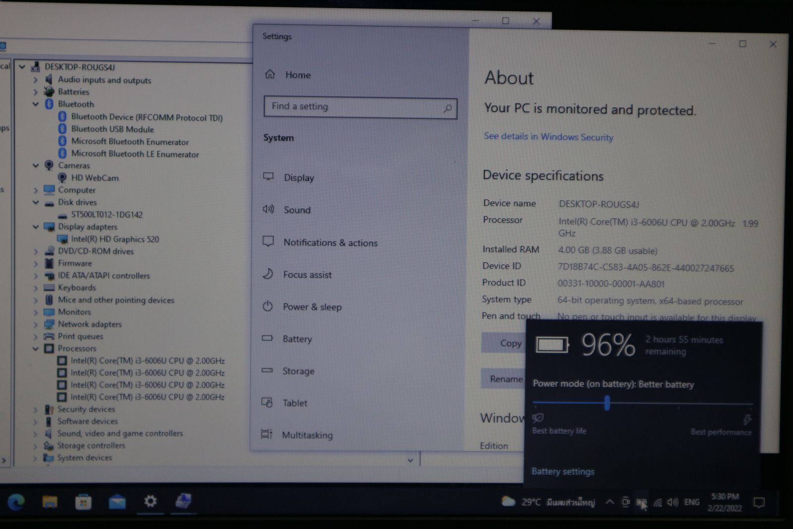
Task: Click the 29°C weather widget on taskbar
Action: 548,502
